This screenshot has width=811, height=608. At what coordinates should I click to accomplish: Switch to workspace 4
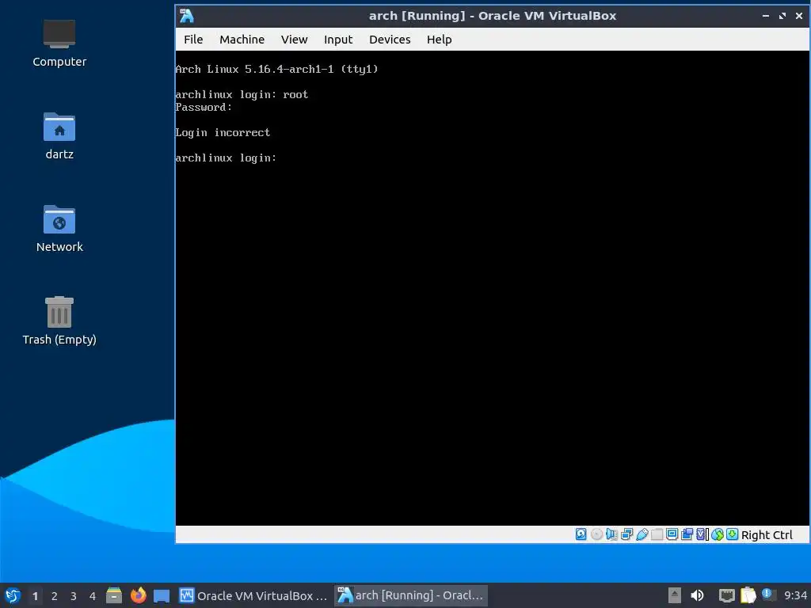tap(93, 596)
